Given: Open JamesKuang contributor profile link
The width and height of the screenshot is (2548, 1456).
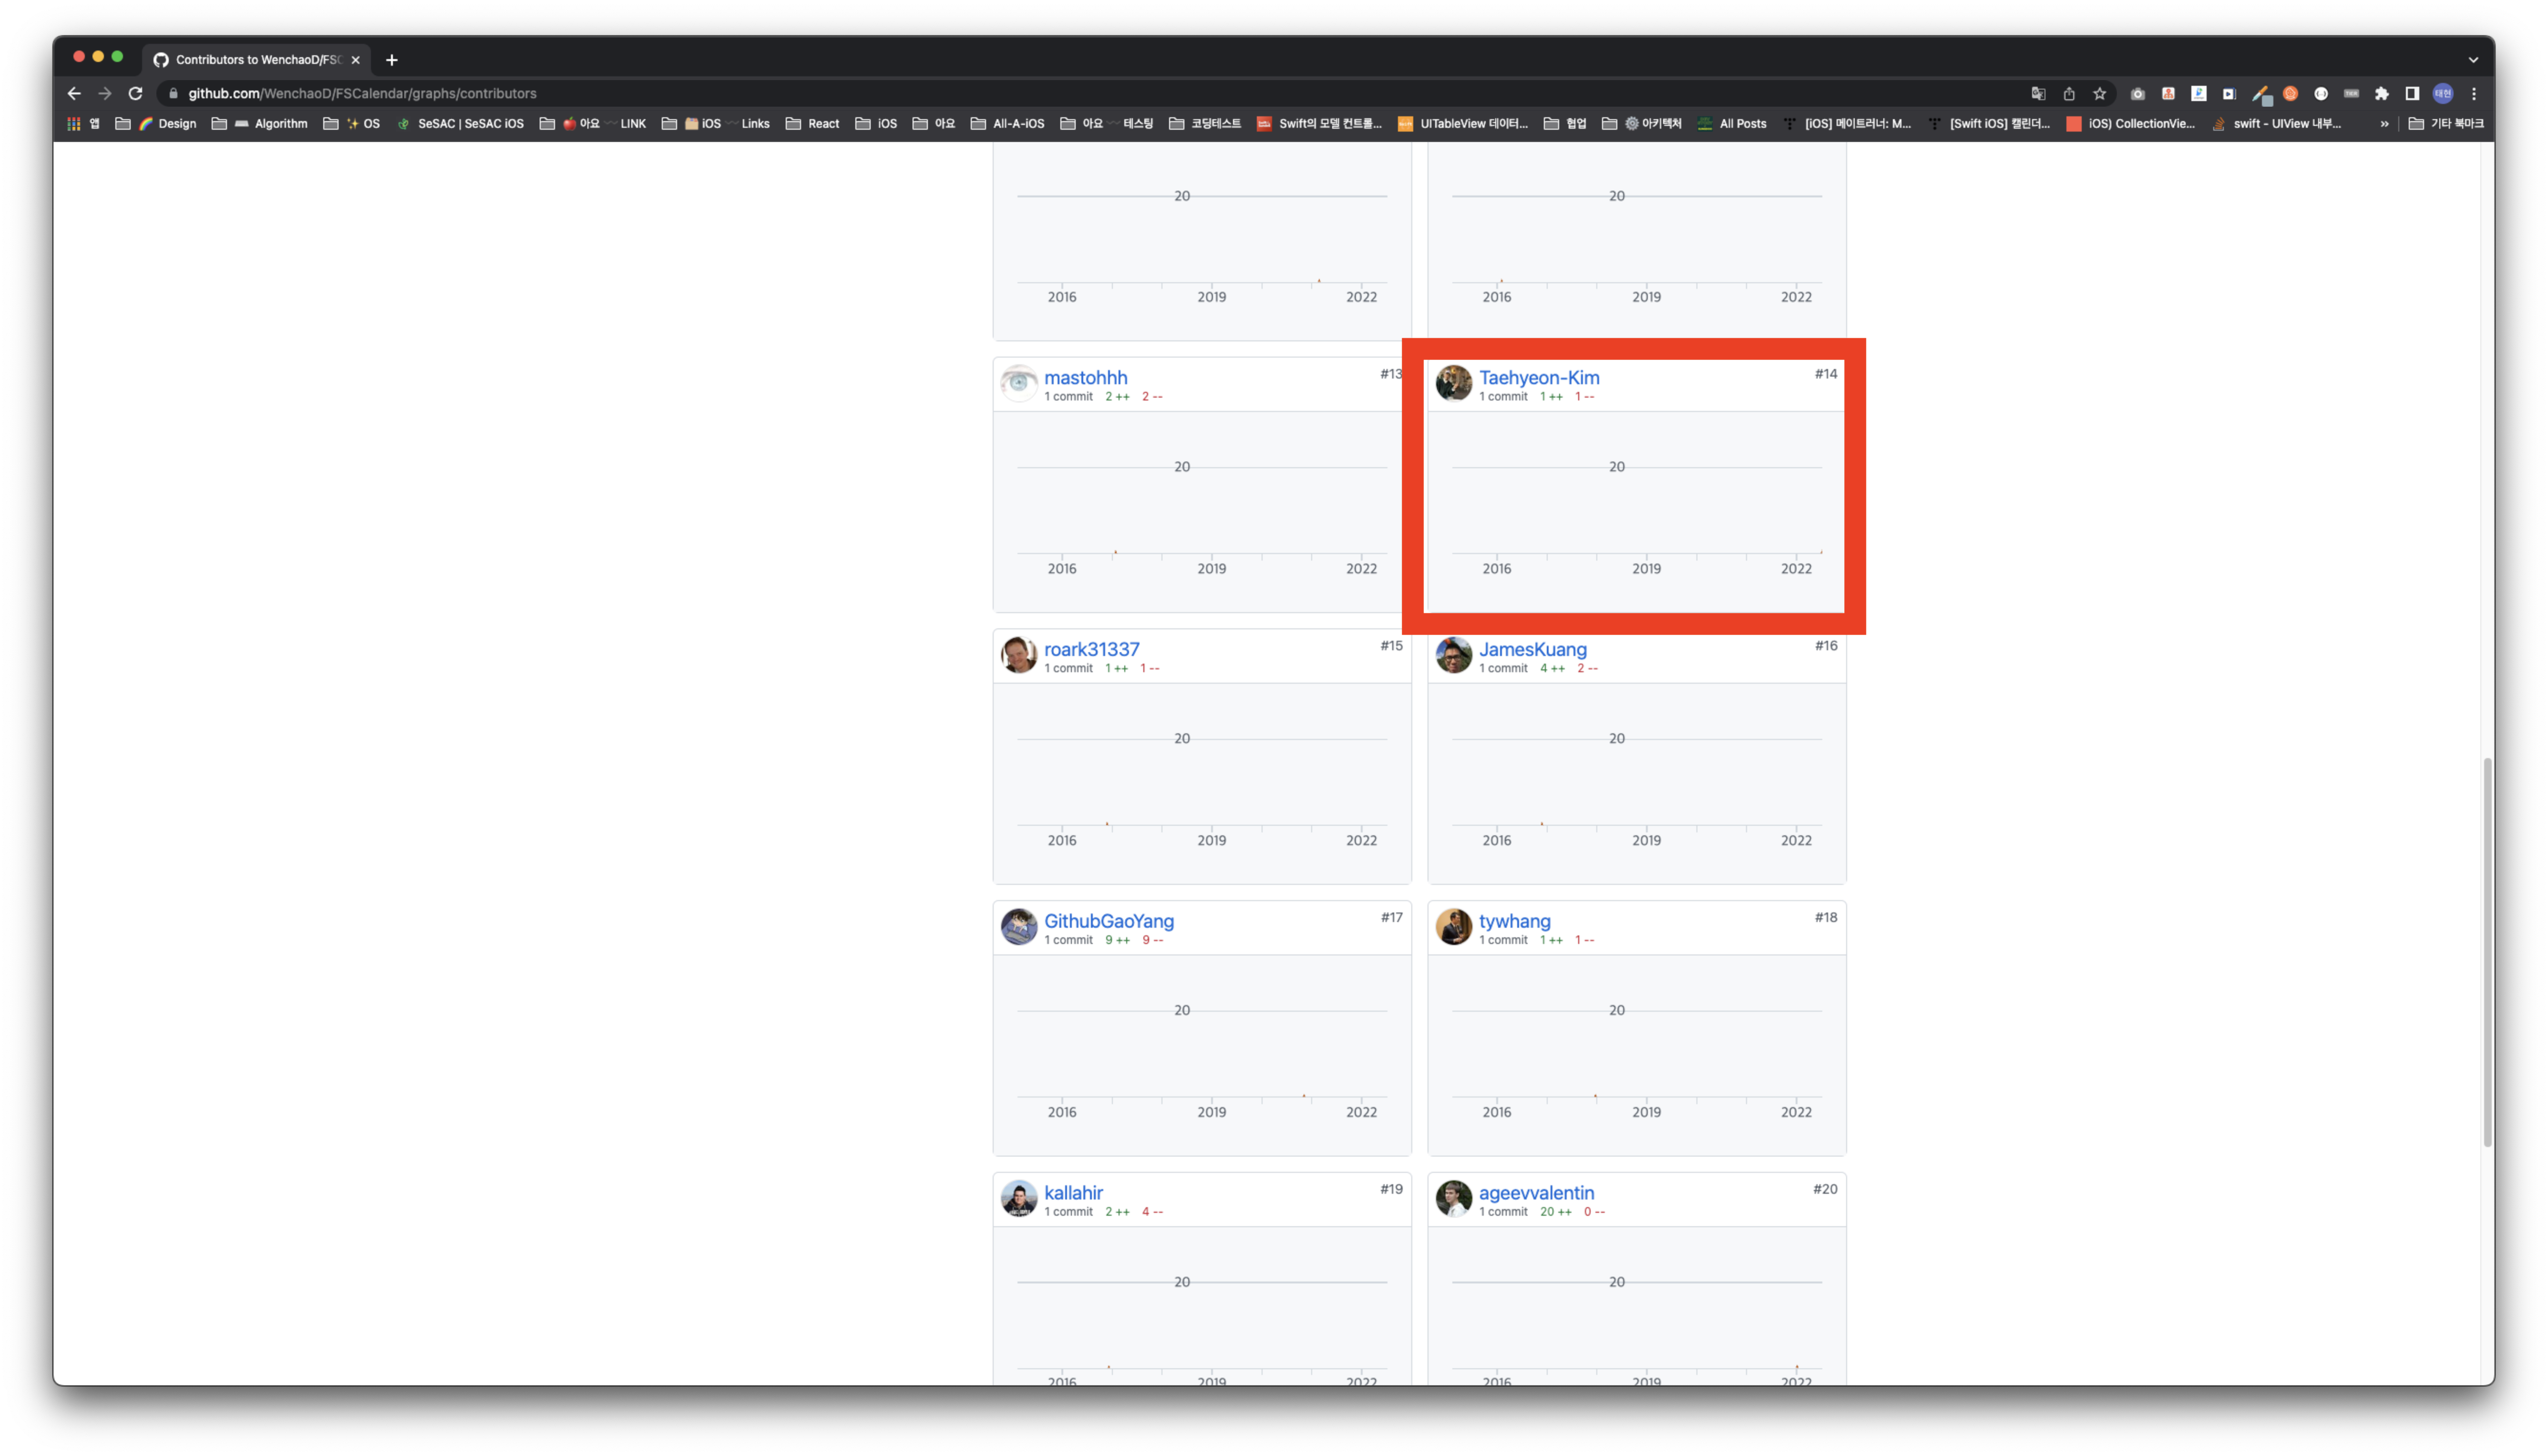Looking at the screenshot, I should (x=1532, y=649).
